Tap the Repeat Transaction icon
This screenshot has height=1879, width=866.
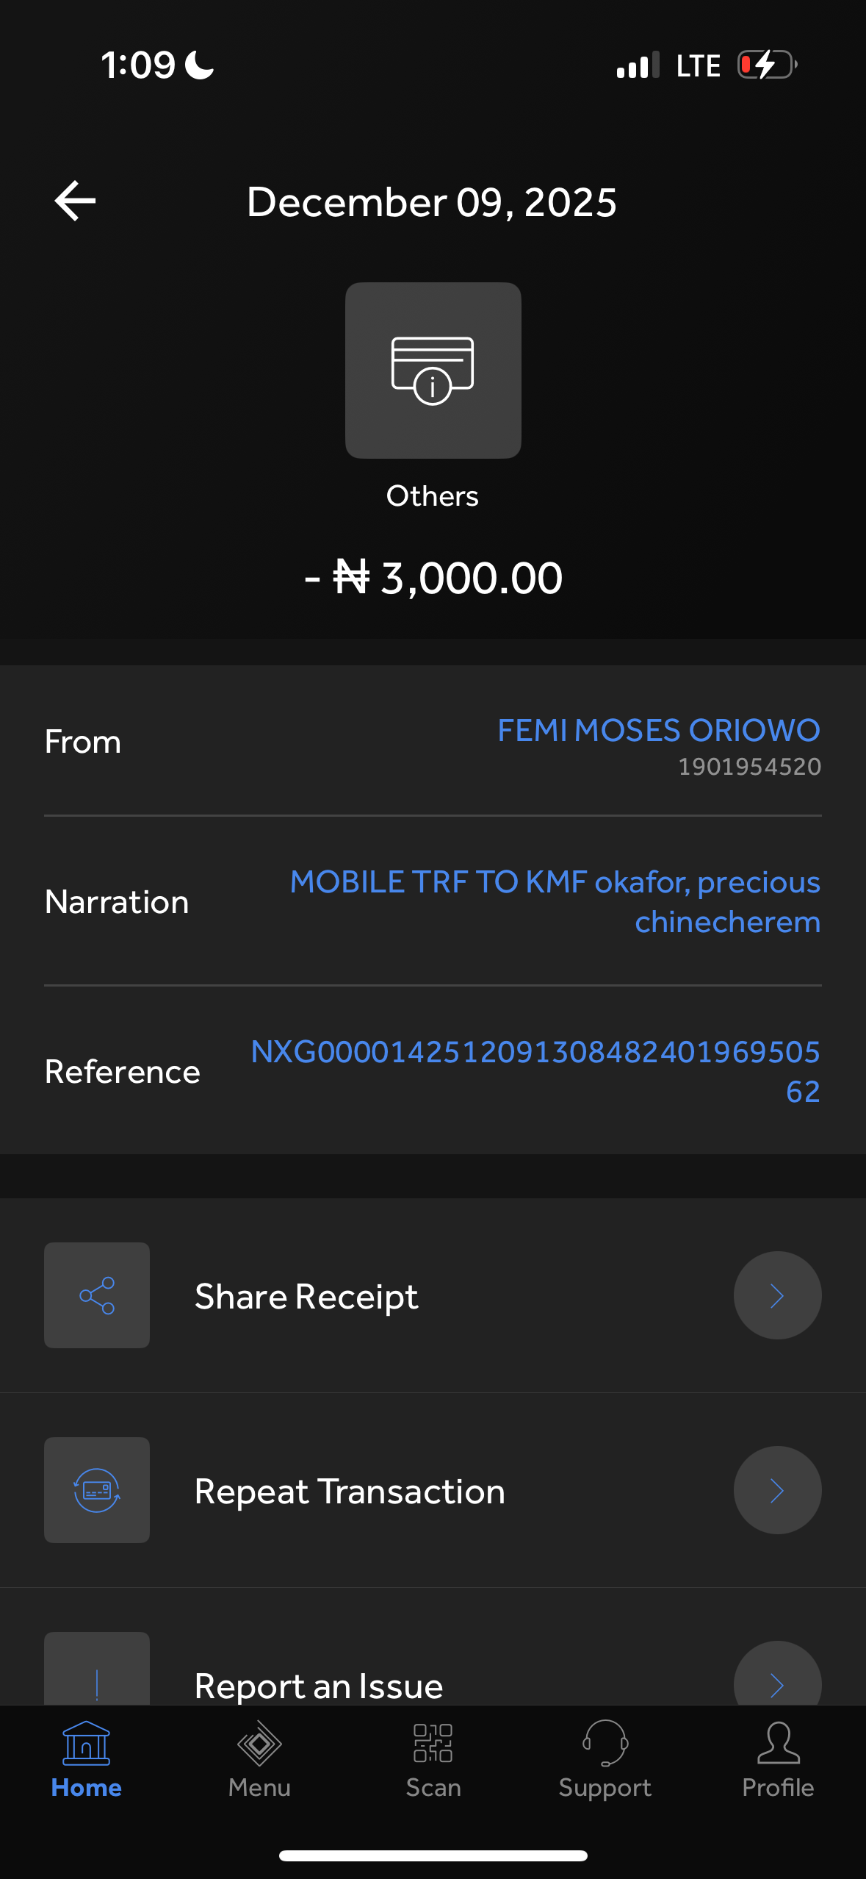coord(97,1490)
